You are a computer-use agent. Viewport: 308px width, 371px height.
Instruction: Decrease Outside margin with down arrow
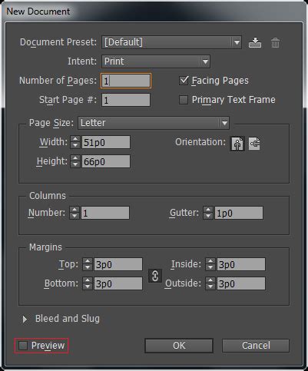[x=210, y=287]
